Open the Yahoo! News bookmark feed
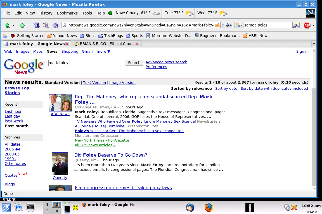Screen dimensions: 322x214 point(62,36)
